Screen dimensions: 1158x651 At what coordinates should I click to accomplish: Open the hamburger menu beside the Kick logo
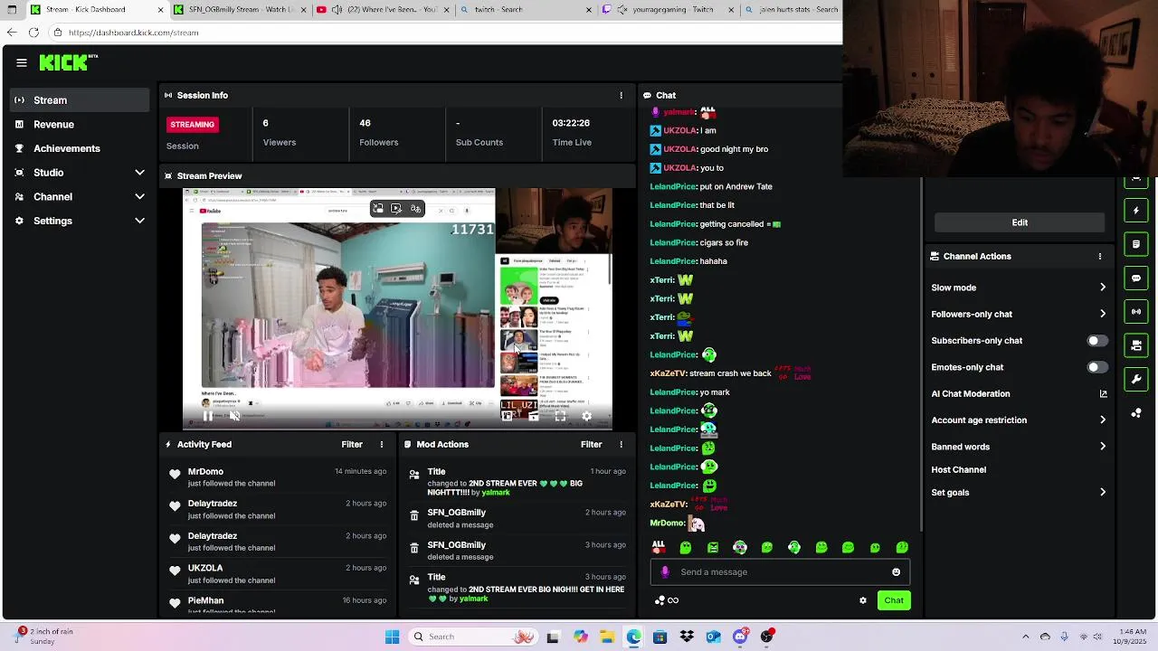[22, 62]
